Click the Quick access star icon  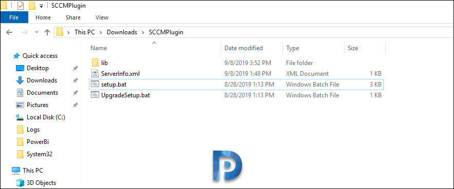16,56
